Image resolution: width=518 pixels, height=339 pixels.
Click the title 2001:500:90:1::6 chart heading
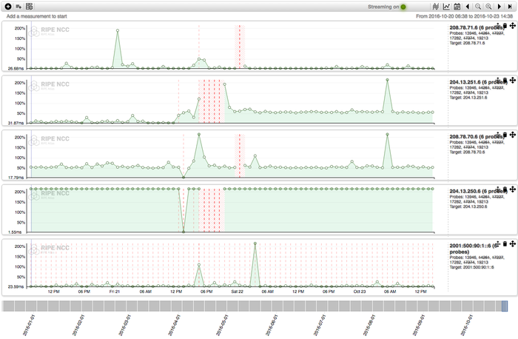click(473, 249)
